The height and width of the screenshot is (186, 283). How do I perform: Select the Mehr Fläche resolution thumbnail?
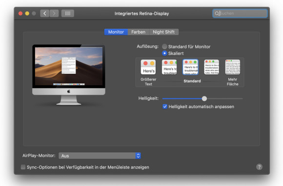tap(233, 67)
